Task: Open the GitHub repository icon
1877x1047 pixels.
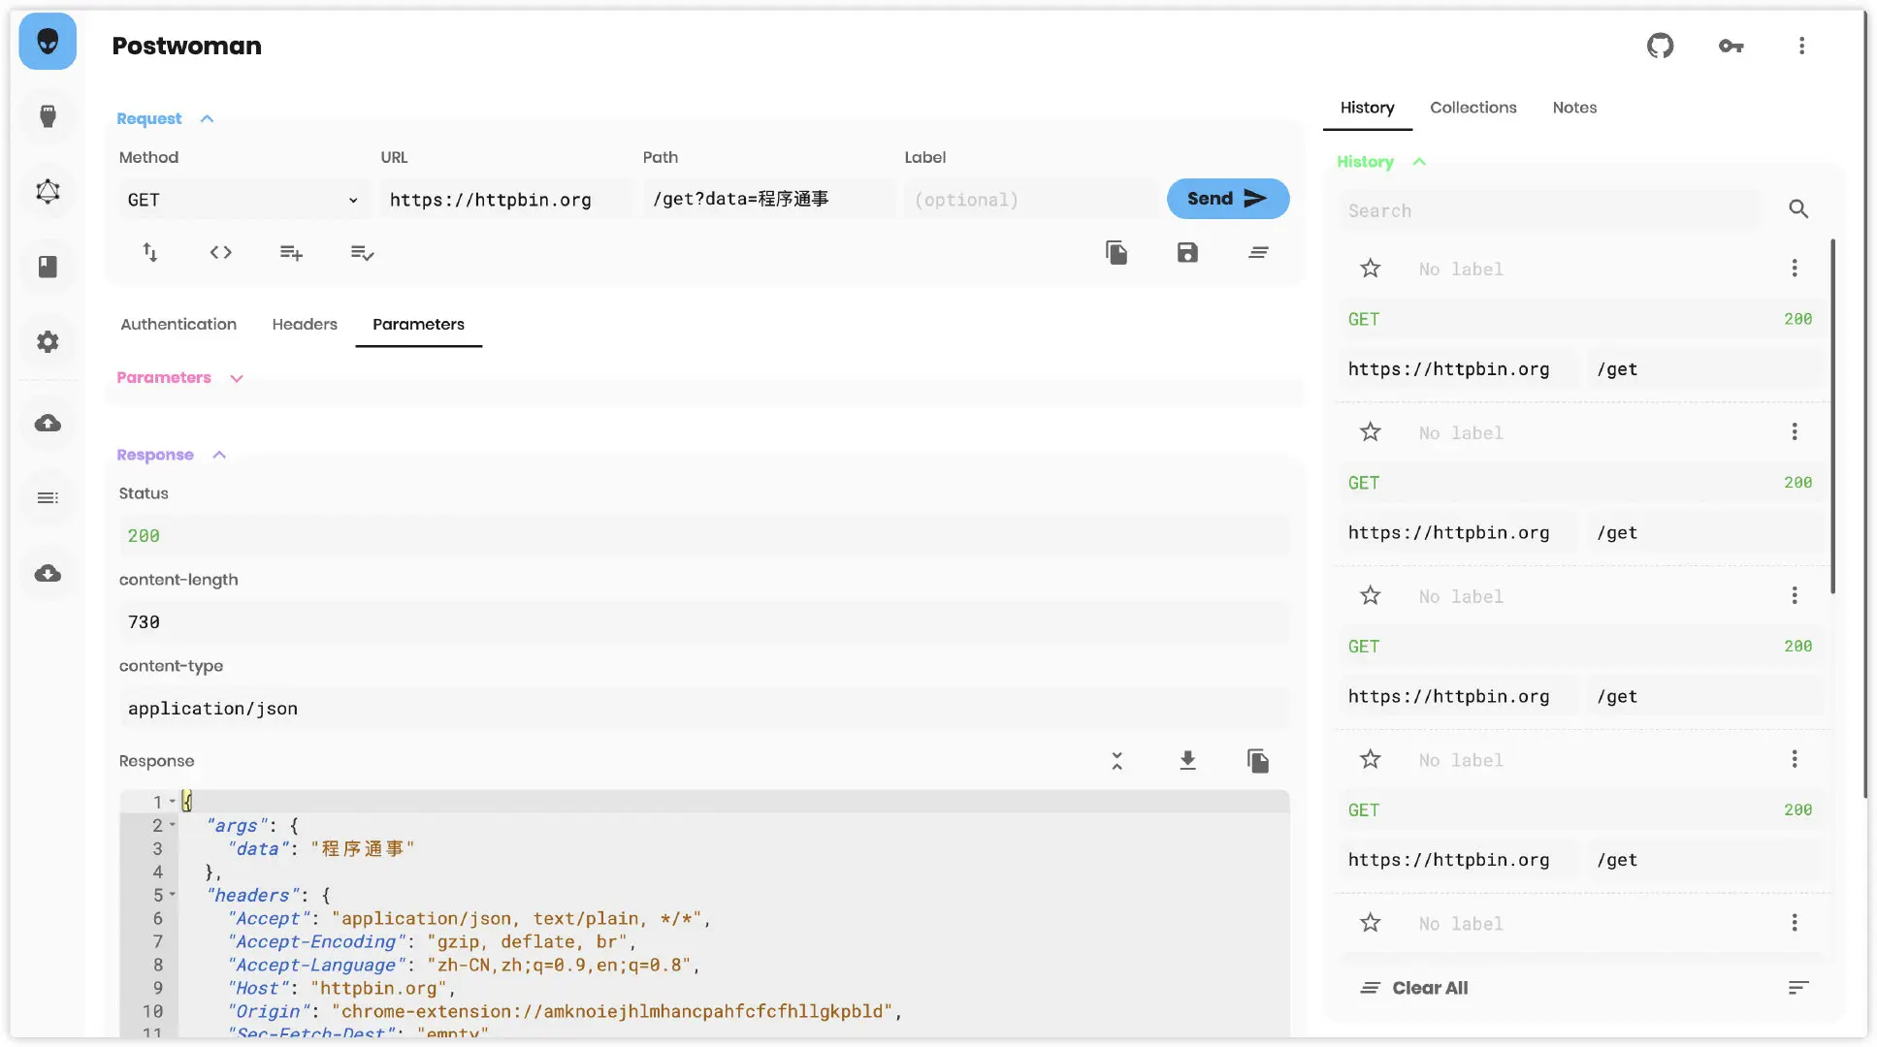Action: pos(1660,46)
